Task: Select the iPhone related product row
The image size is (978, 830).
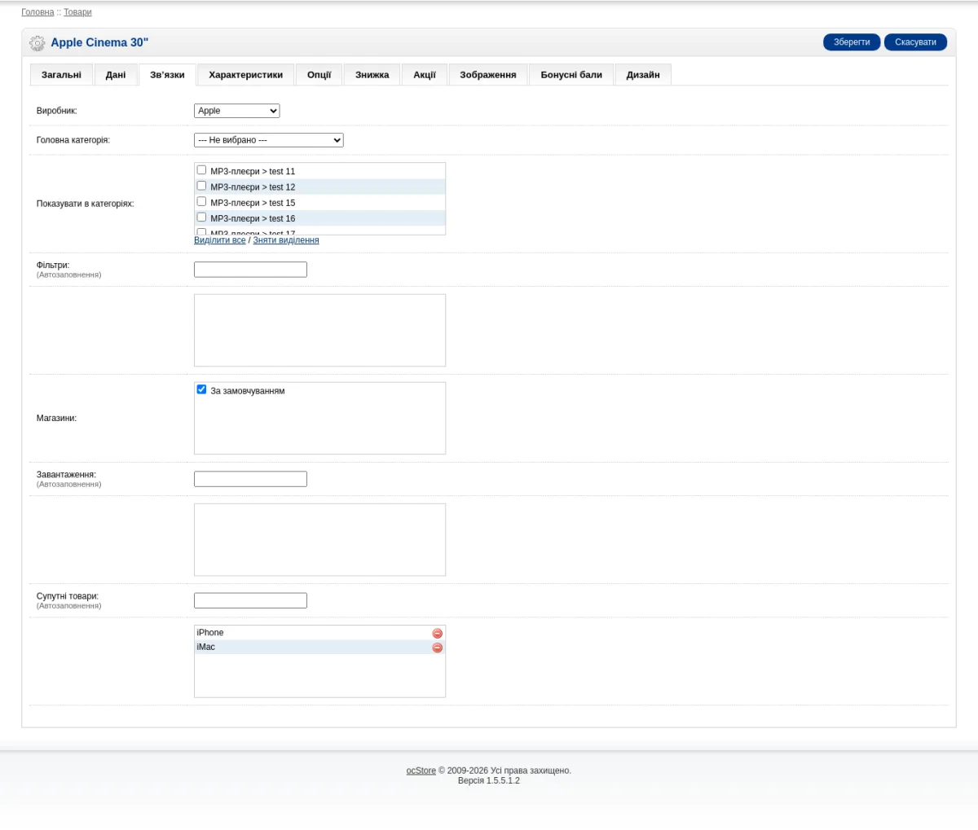Action: 319,633
